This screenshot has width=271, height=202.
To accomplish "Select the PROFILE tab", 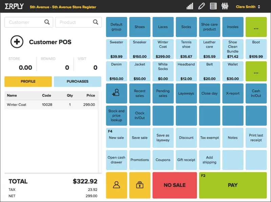I will tap(28, 82).
